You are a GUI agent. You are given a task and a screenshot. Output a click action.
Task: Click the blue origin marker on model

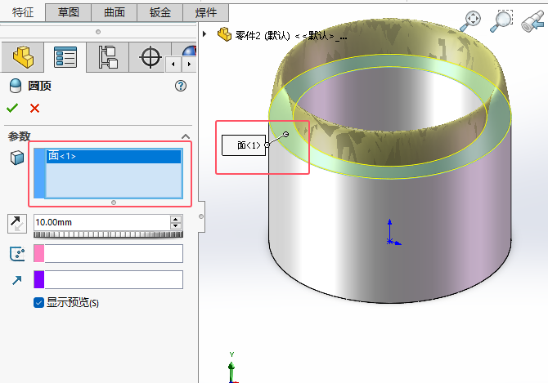pos(390,241)
